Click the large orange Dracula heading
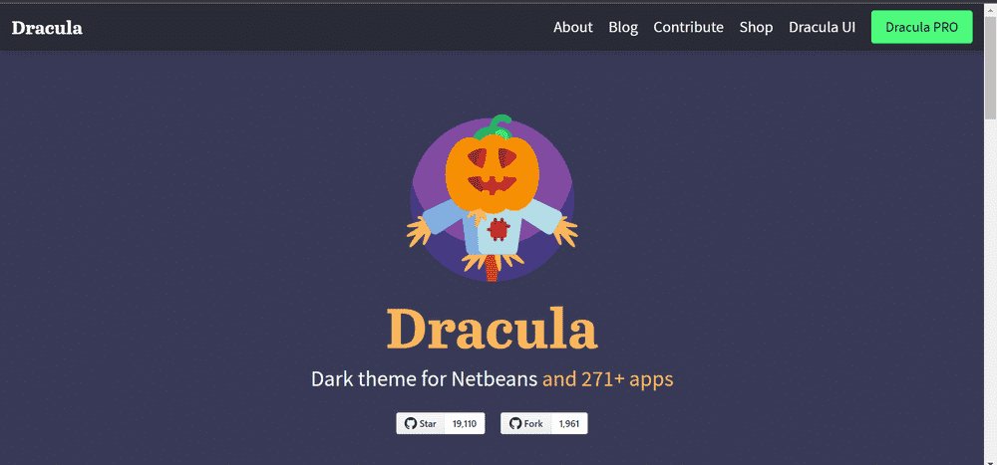The height and width of the screenshot is (465, 997). [x=493, y=329]
